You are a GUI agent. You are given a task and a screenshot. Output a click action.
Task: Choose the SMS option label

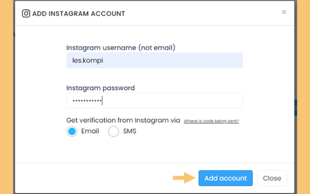coord(129,131)
